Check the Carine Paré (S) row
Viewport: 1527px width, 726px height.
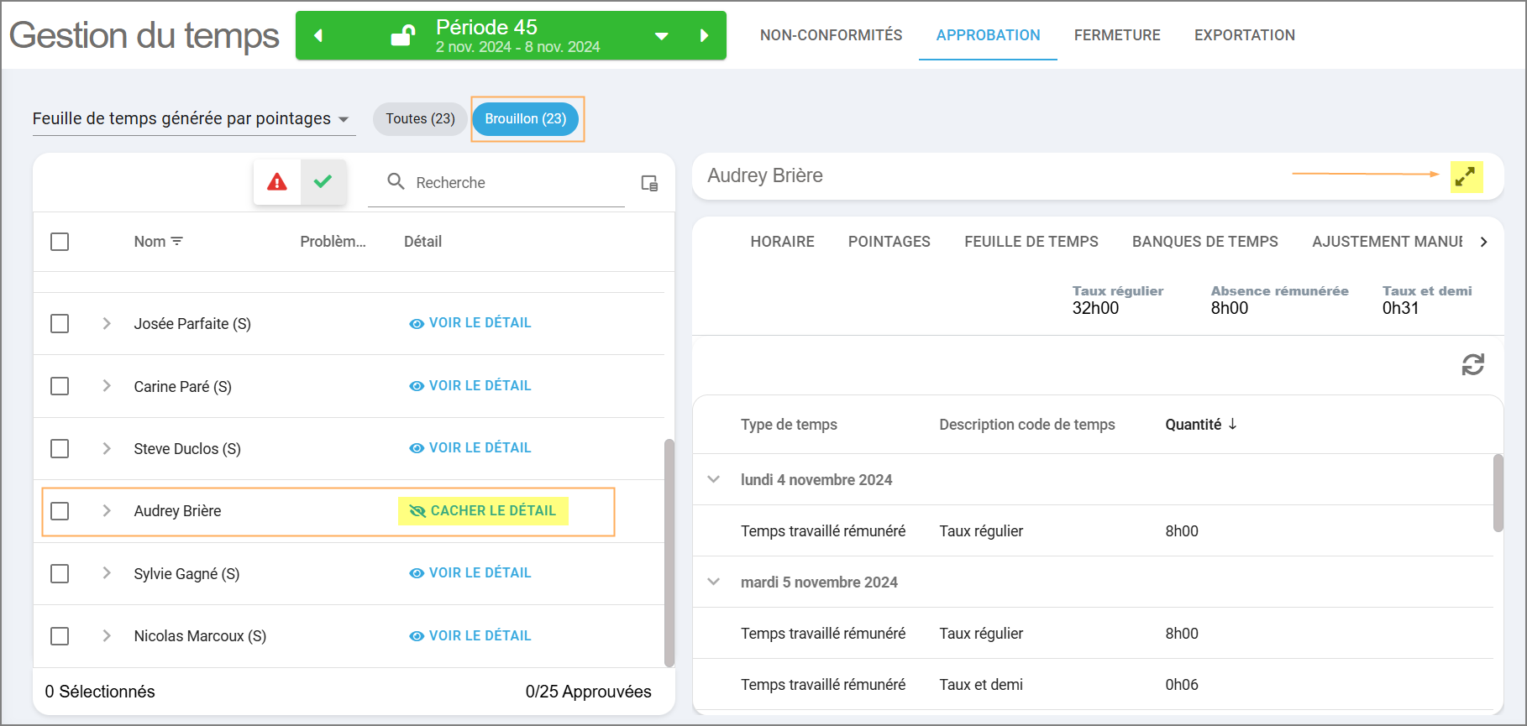click(x=60, y=386)
